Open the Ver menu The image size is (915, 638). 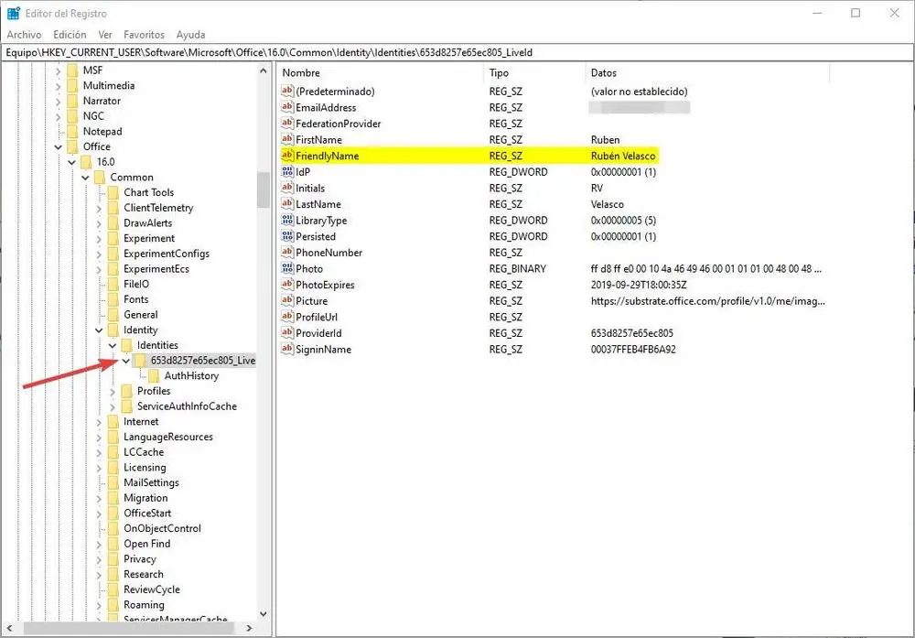pos(105,35)
